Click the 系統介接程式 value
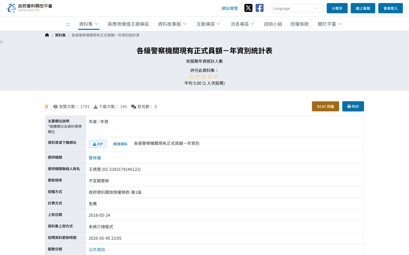Screen dimensions: 409x255 [x=101, y=227]
